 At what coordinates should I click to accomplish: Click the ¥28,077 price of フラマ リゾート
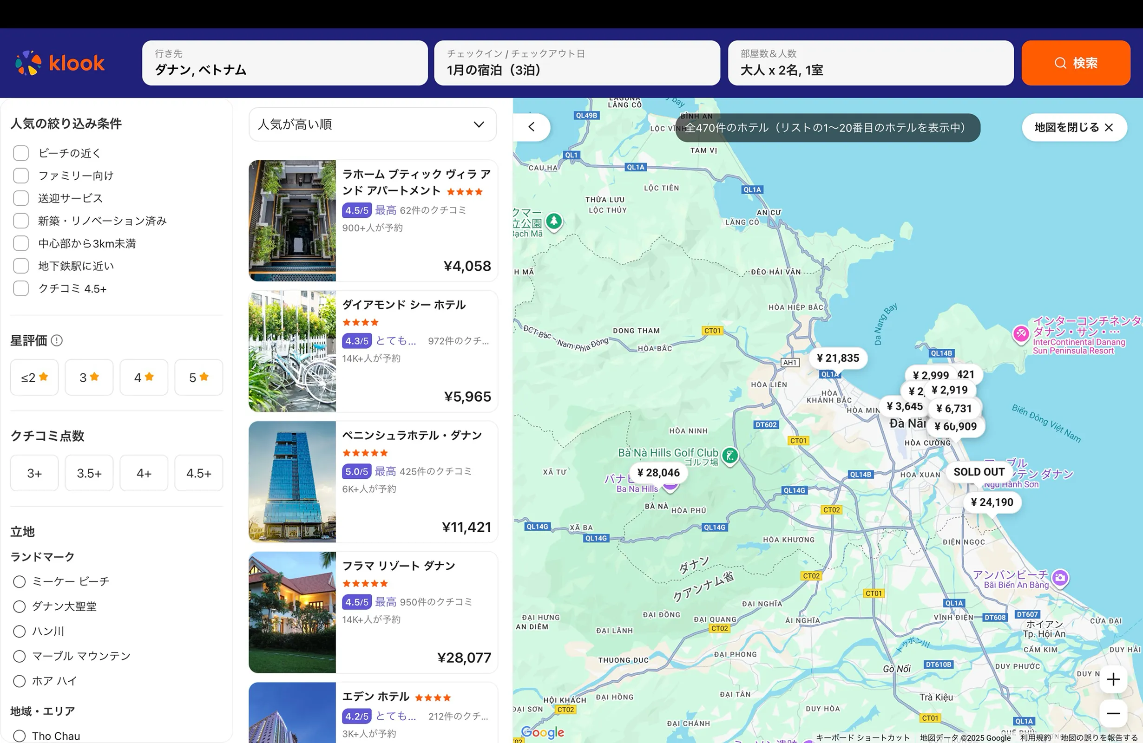[x=465, y=658]
